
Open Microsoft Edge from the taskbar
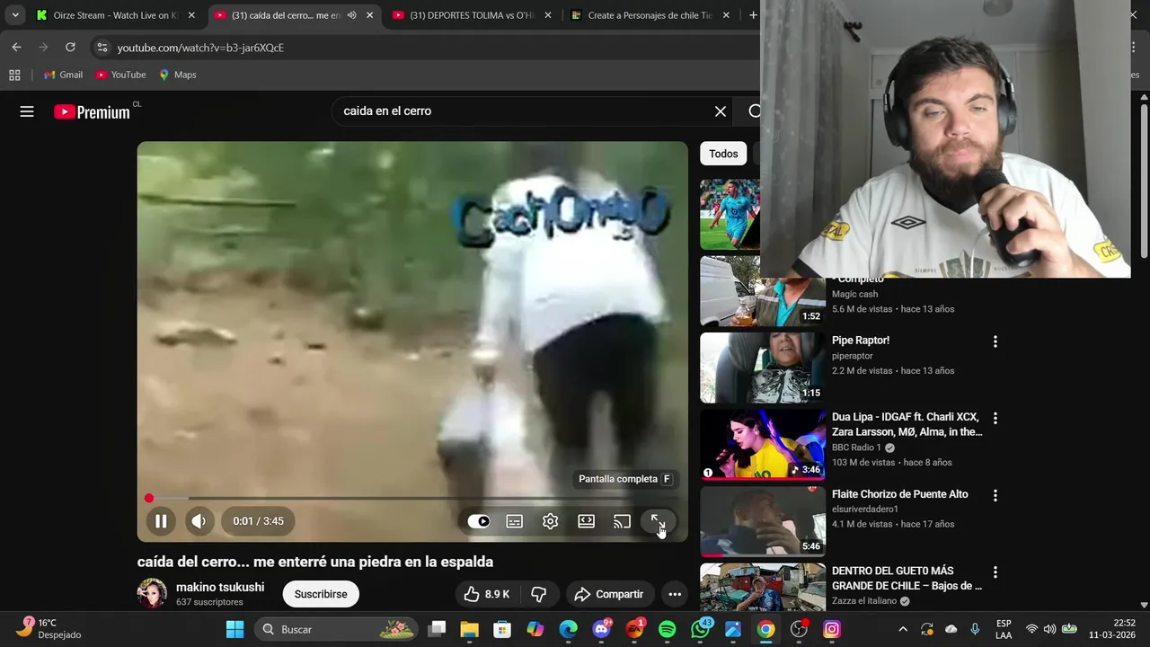(568, 630)
